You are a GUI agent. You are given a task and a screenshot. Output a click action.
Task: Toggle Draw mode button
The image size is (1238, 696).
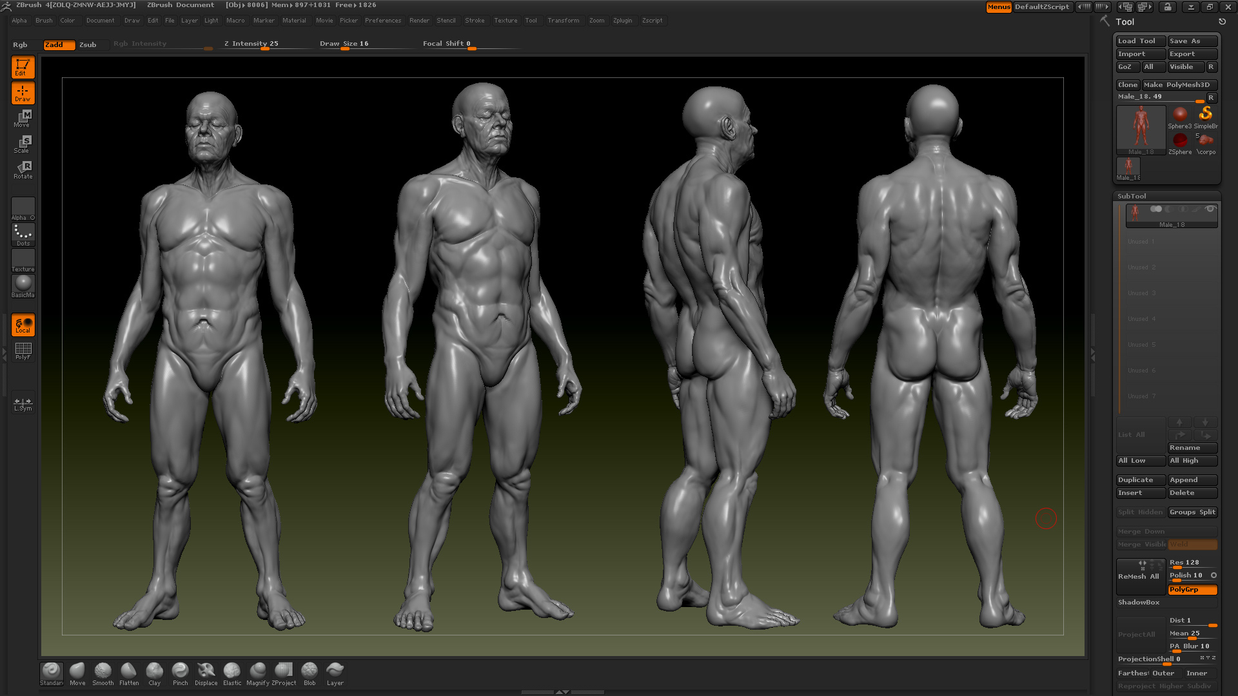tap(23, 93)
